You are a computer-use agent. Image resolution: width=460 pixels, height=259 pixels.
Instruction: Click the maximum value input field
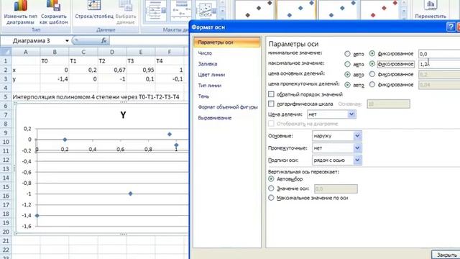(x=439, y=64)
